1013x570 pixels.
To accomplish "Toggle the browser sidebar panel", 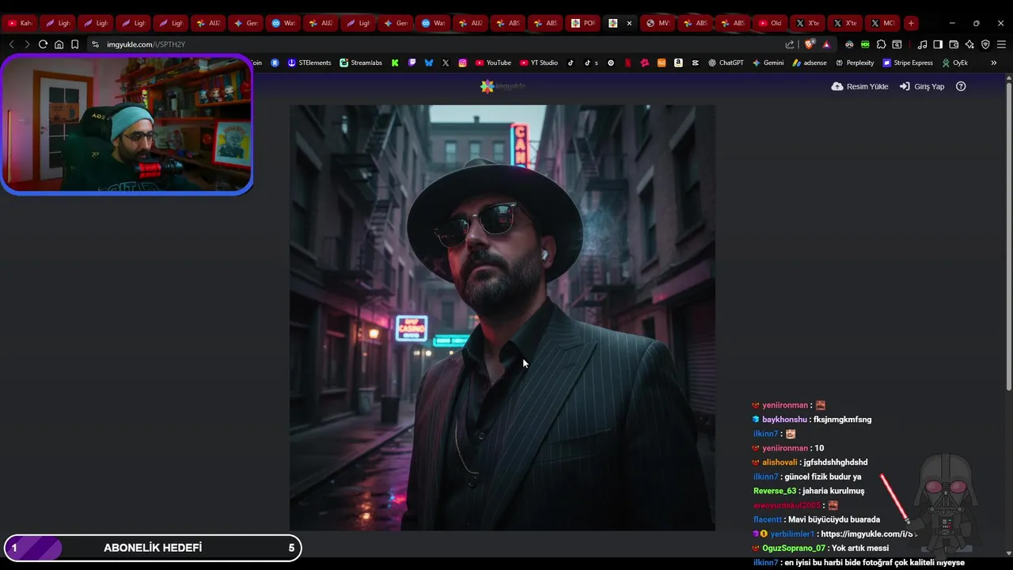I will coord(938,44).
